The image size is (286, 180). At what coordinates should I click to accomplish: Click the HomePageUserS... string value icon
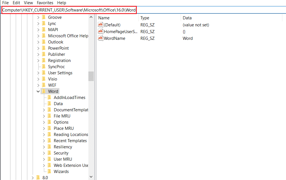100,31
